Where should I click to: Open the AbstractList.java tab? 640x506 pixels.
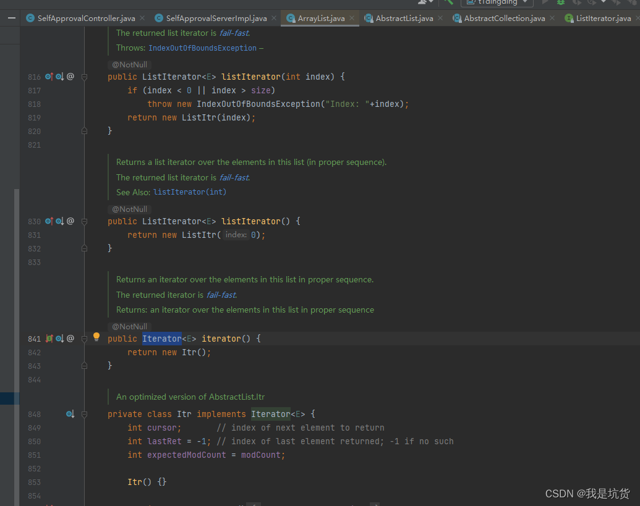click(404, 18)
